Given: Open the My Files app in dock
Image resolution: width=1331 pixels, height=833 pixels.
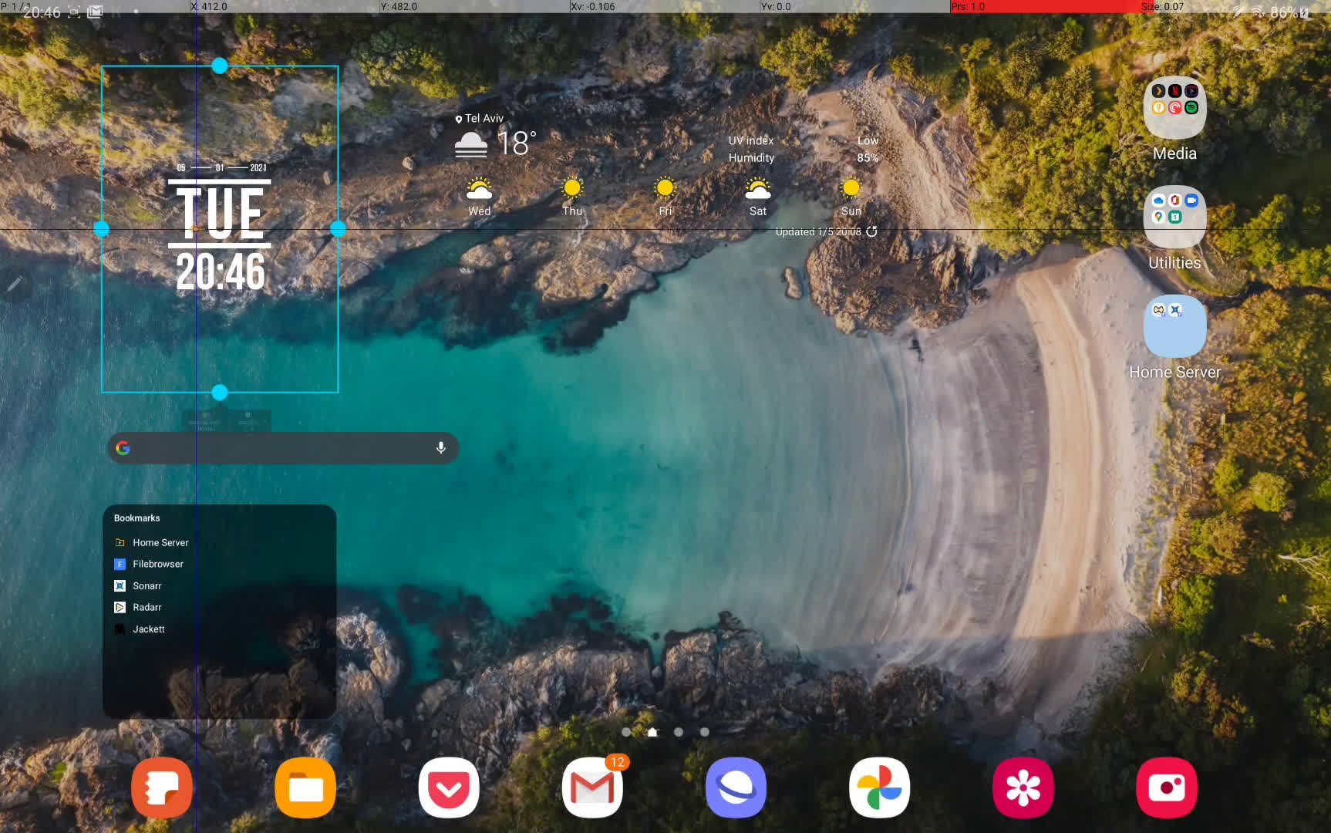Looking at the screenshot, I should click(305, 787).
